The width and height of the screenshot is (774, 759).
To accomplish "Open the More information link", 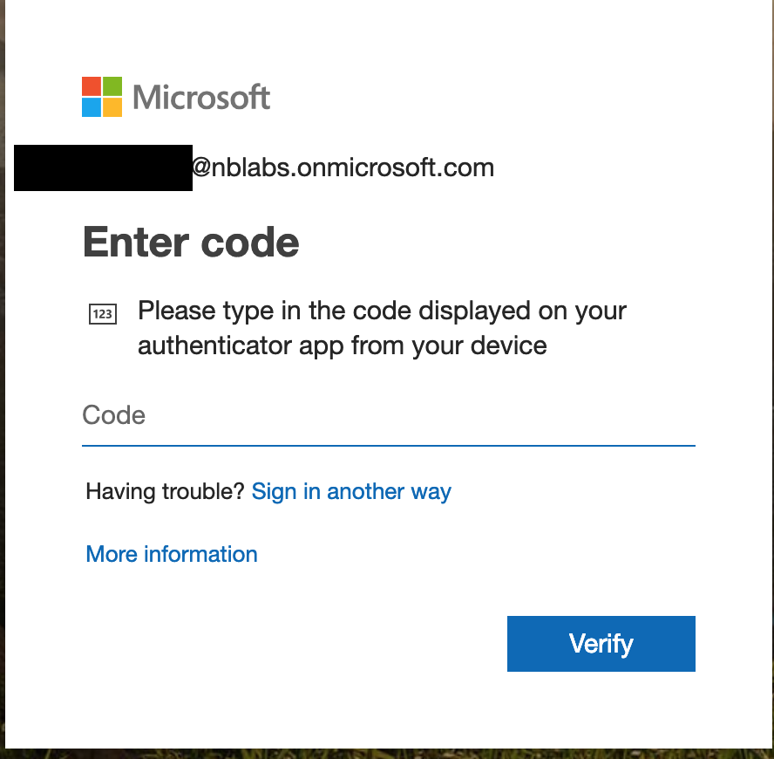I will pos(172,554).
